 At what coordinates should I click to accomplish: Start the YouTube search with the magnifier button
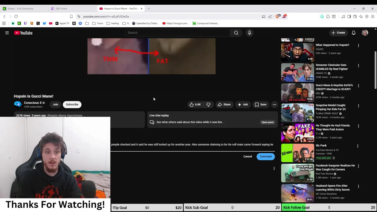(x=236, y=33)
